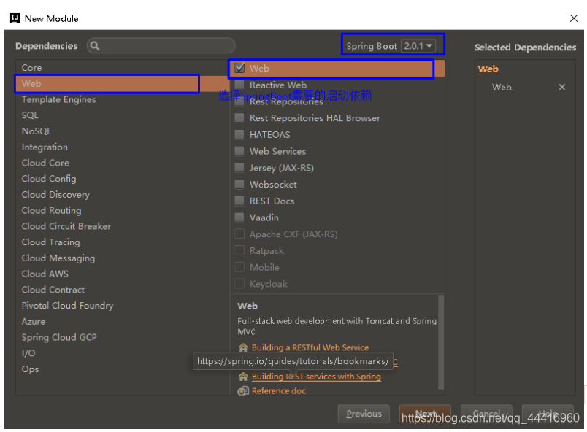Click the house icon beside Building a RESTful Web Service
Viewport: 587px width, 432px height.
coord(243,348)
